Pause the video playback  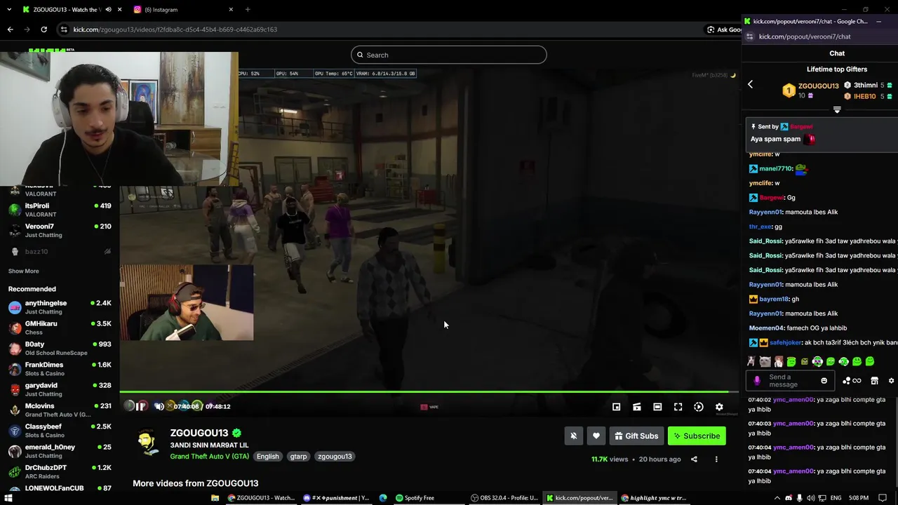click(x=141, y=406)
